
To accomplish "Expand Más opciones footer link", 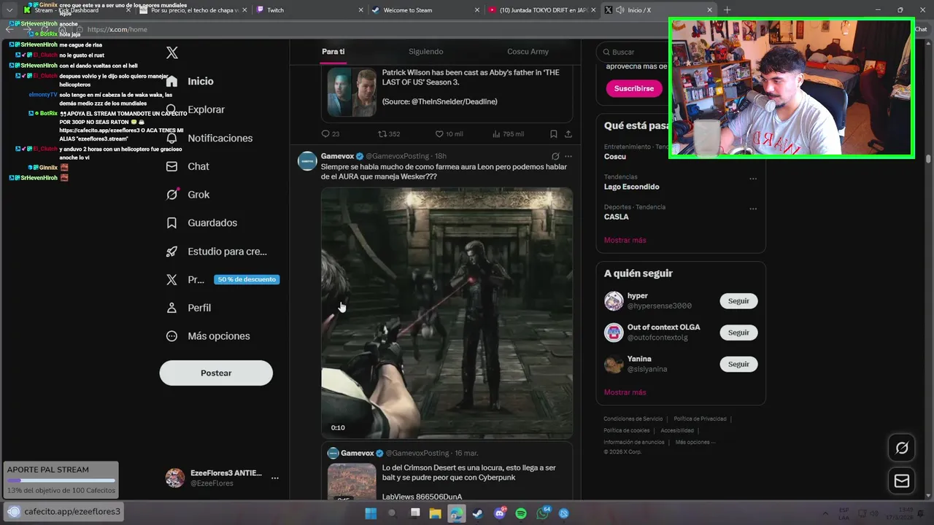I will pos(695,442).
